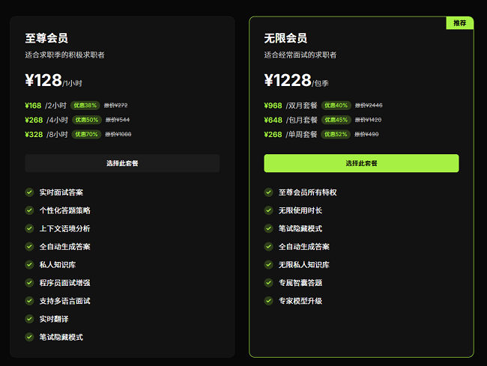Select the ¥168 /2小时 pricing option
Screen dimensions: 487x366
(x=45, y=106)
